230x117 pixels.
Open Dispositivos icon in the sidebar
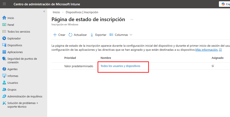4,45
